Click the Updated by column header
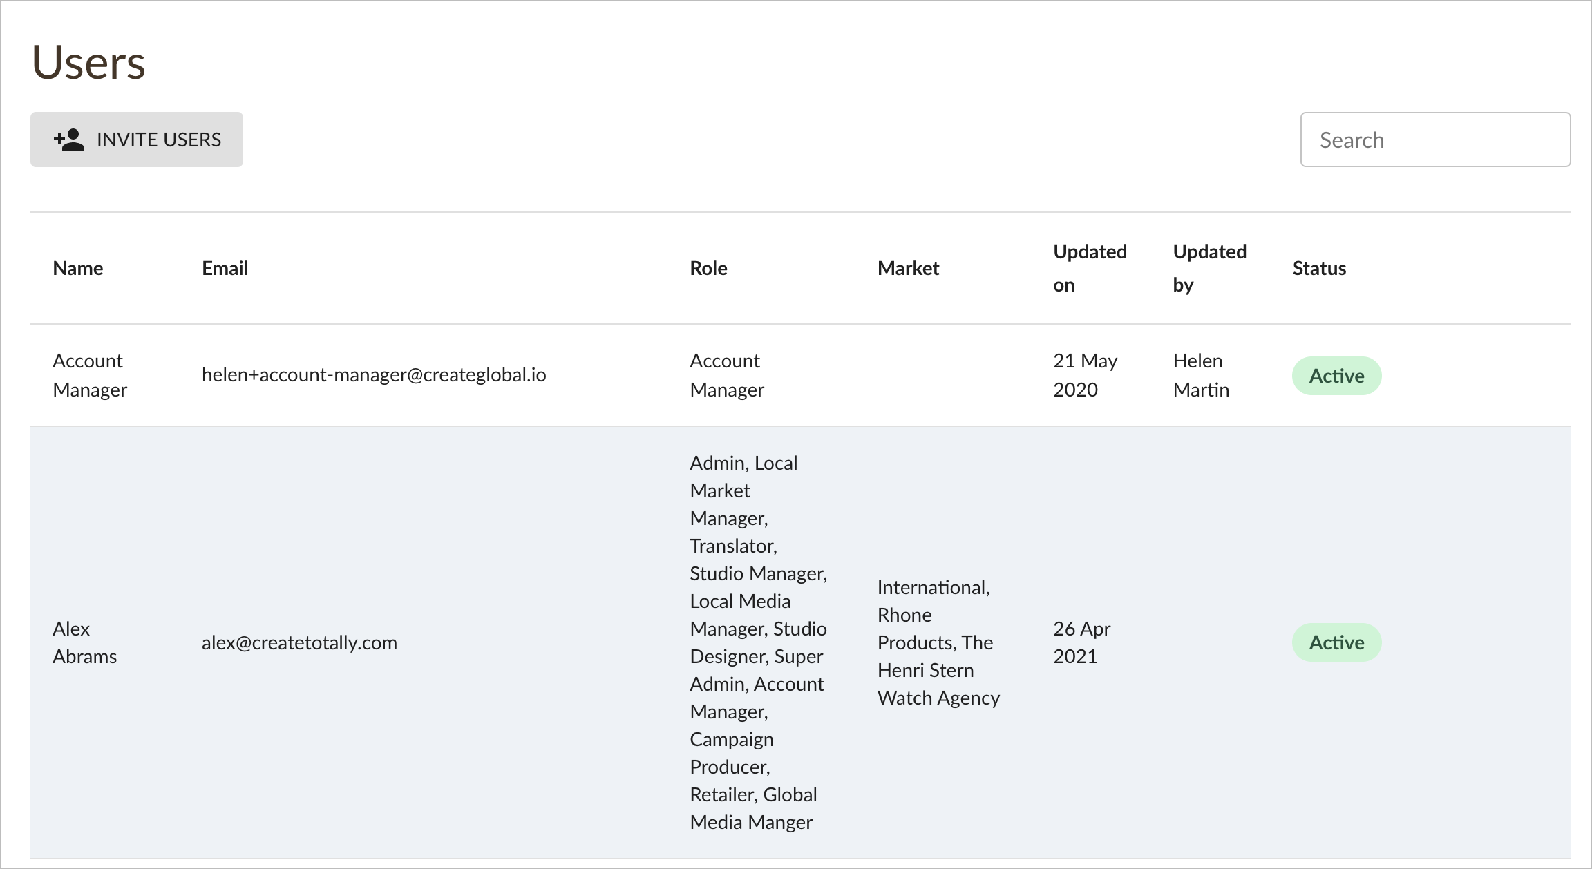Viewport: 1592px width, 869px height. (x=1209, y=268)
